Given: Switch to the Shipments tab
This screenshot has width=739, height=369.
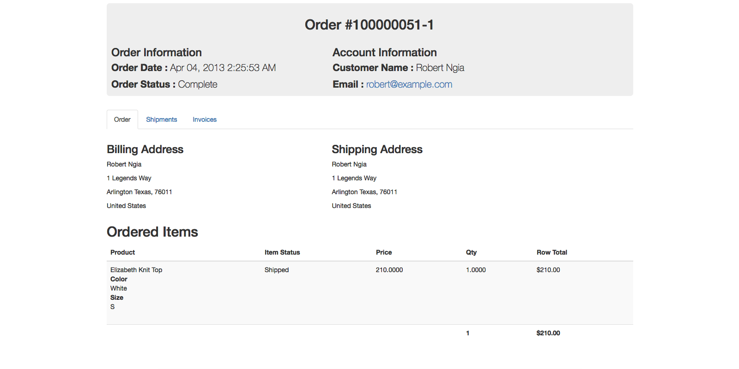Looking at the screenshot, I should (161, 119).
